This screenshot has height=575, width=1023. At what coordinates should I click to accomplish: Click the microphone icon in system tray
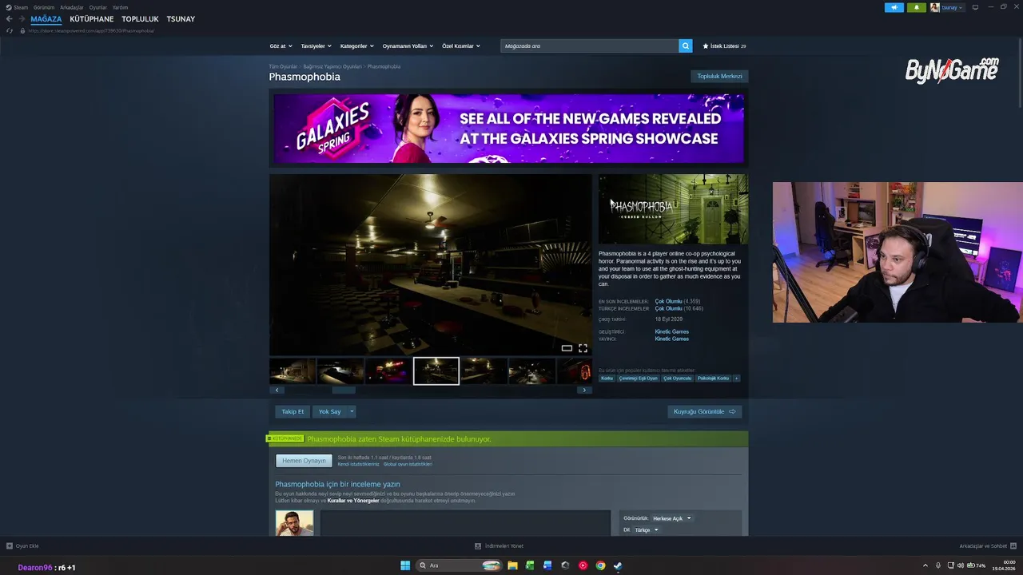(939, 565)
